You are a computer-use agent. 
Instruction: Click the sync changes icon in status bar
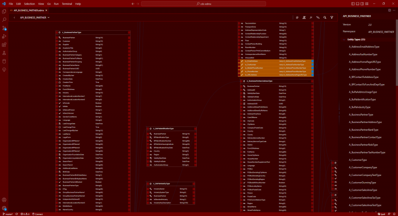click(x=17, y=214)
